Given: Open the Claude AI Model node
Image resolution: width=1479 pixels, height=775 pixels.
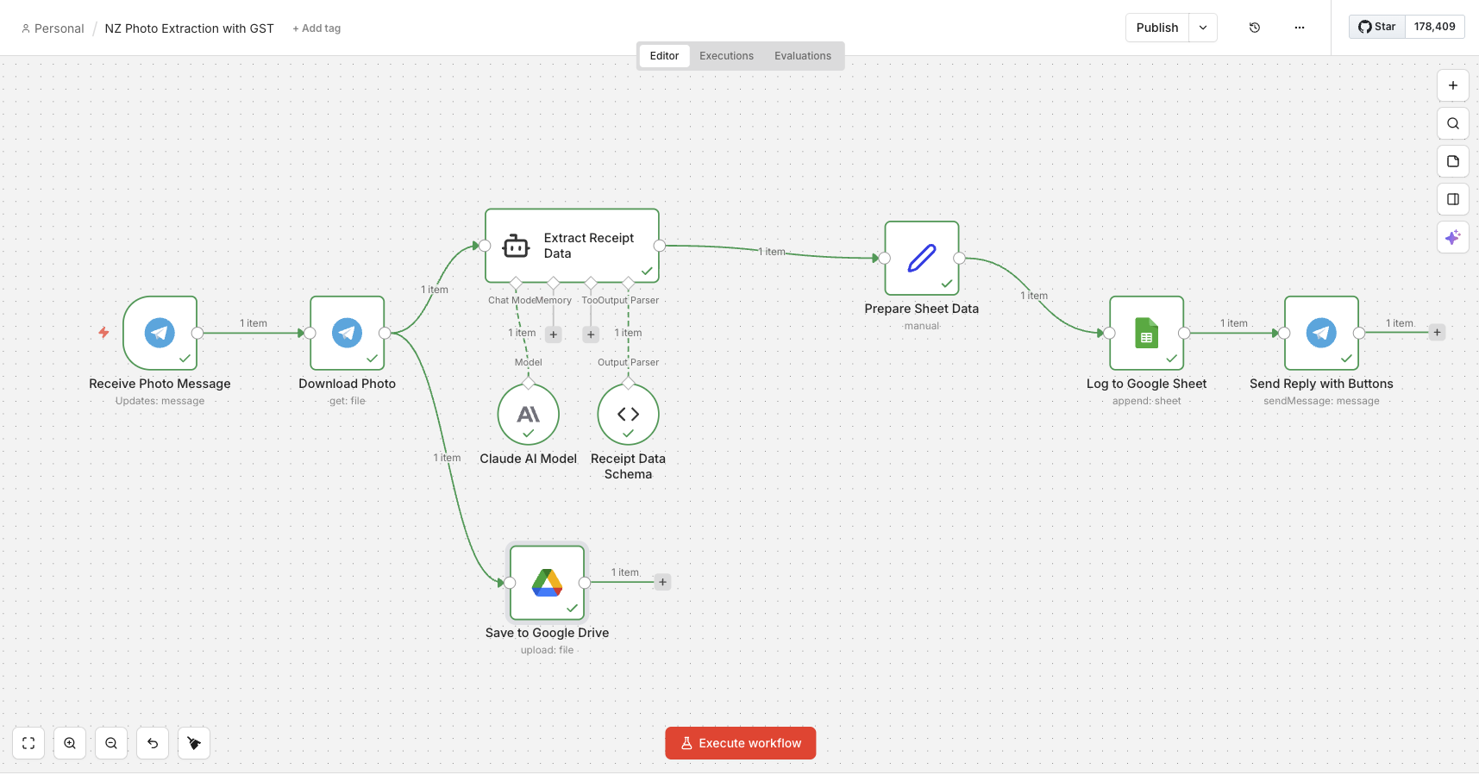Looking at the screenshot, I should click(528, 415).
